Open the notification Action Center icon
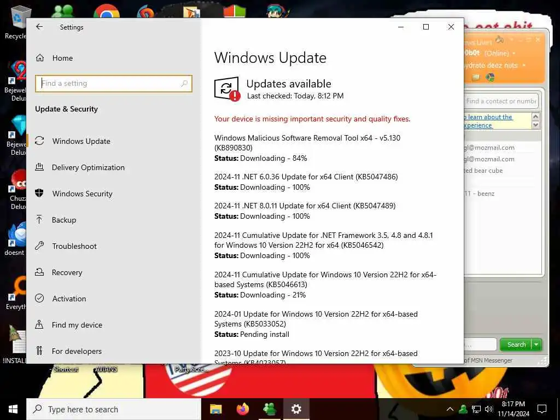This screenshot has height=420, width=560. (542, 409)
